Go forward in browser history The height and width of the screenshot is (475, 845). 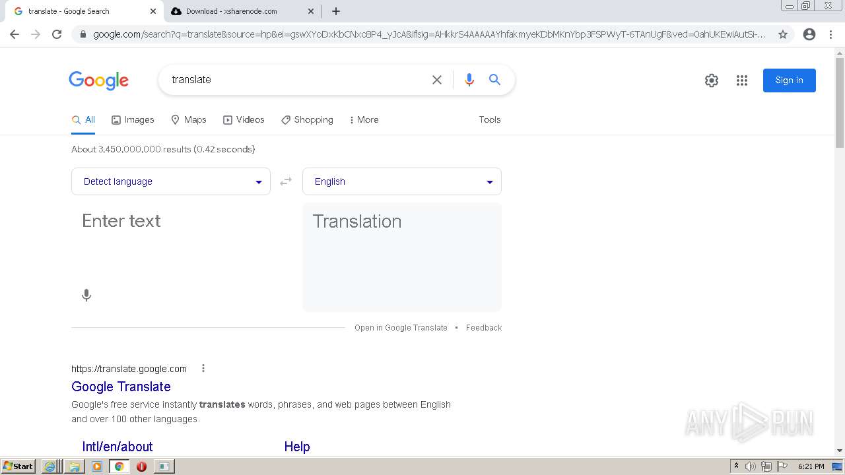click(x=36, y=34)
